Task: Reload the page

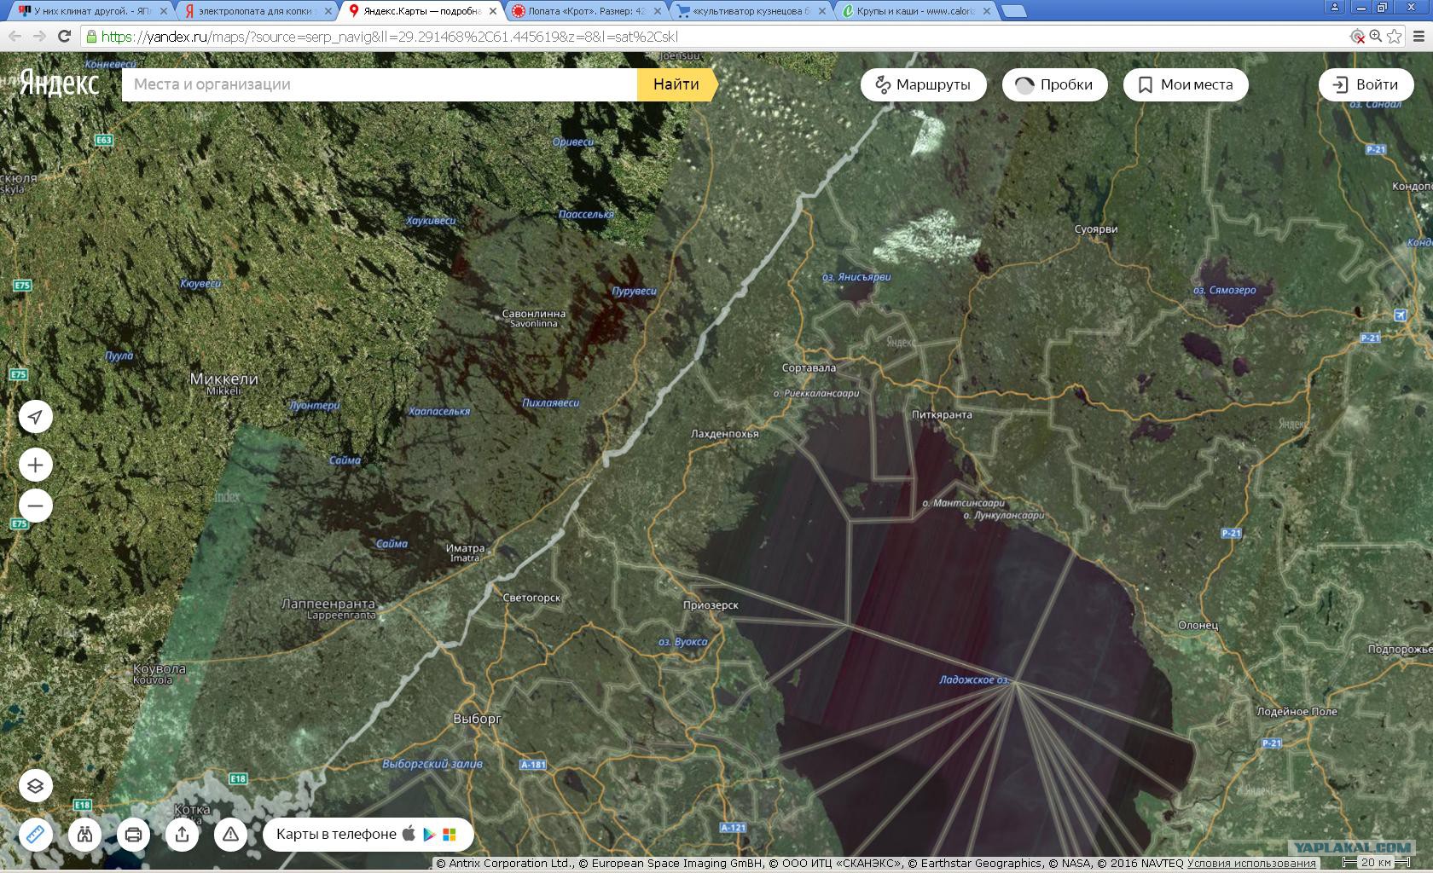Action: tap(64, 36)
